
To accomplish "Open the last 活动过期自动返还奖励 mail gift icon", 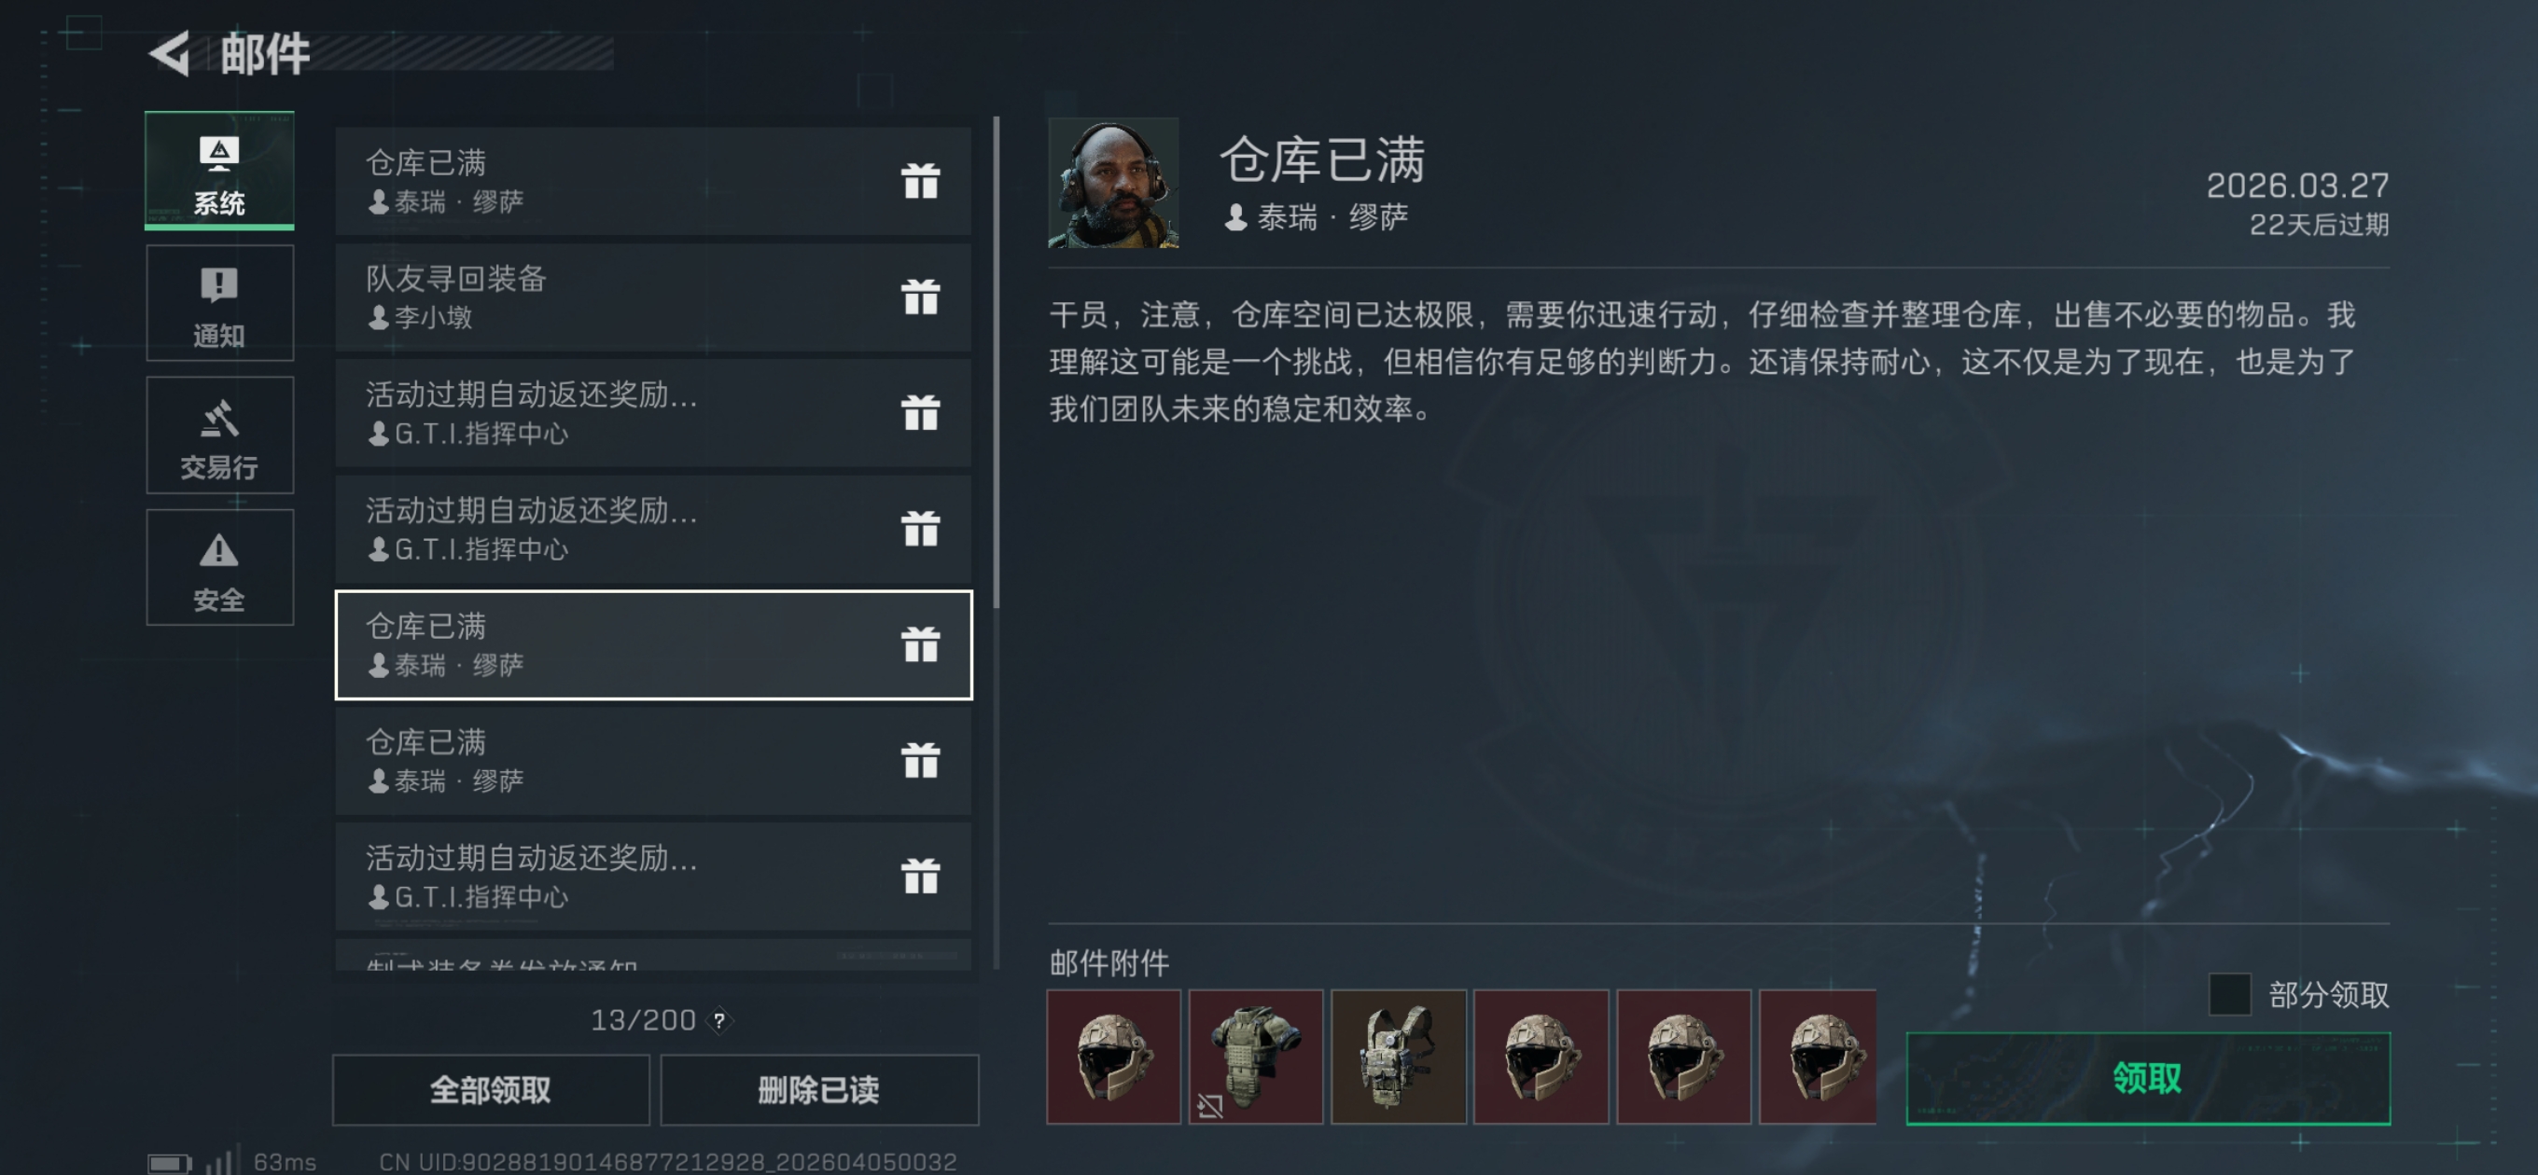I will pyautogui.click(x=920, y=876).
